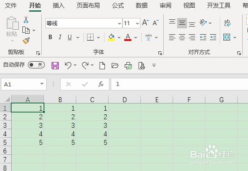Center text horizontally
This screenshot has height=171, width=248.
[182, 37]
